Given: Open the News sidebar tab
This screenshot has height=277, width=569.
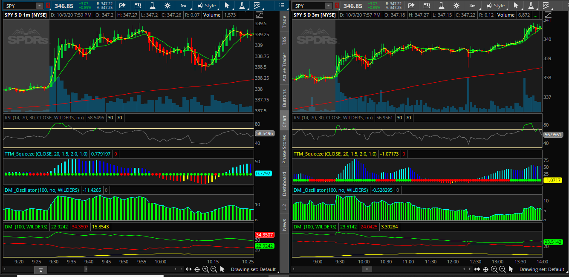Looking at the screenshot, I should click(284, 225).
